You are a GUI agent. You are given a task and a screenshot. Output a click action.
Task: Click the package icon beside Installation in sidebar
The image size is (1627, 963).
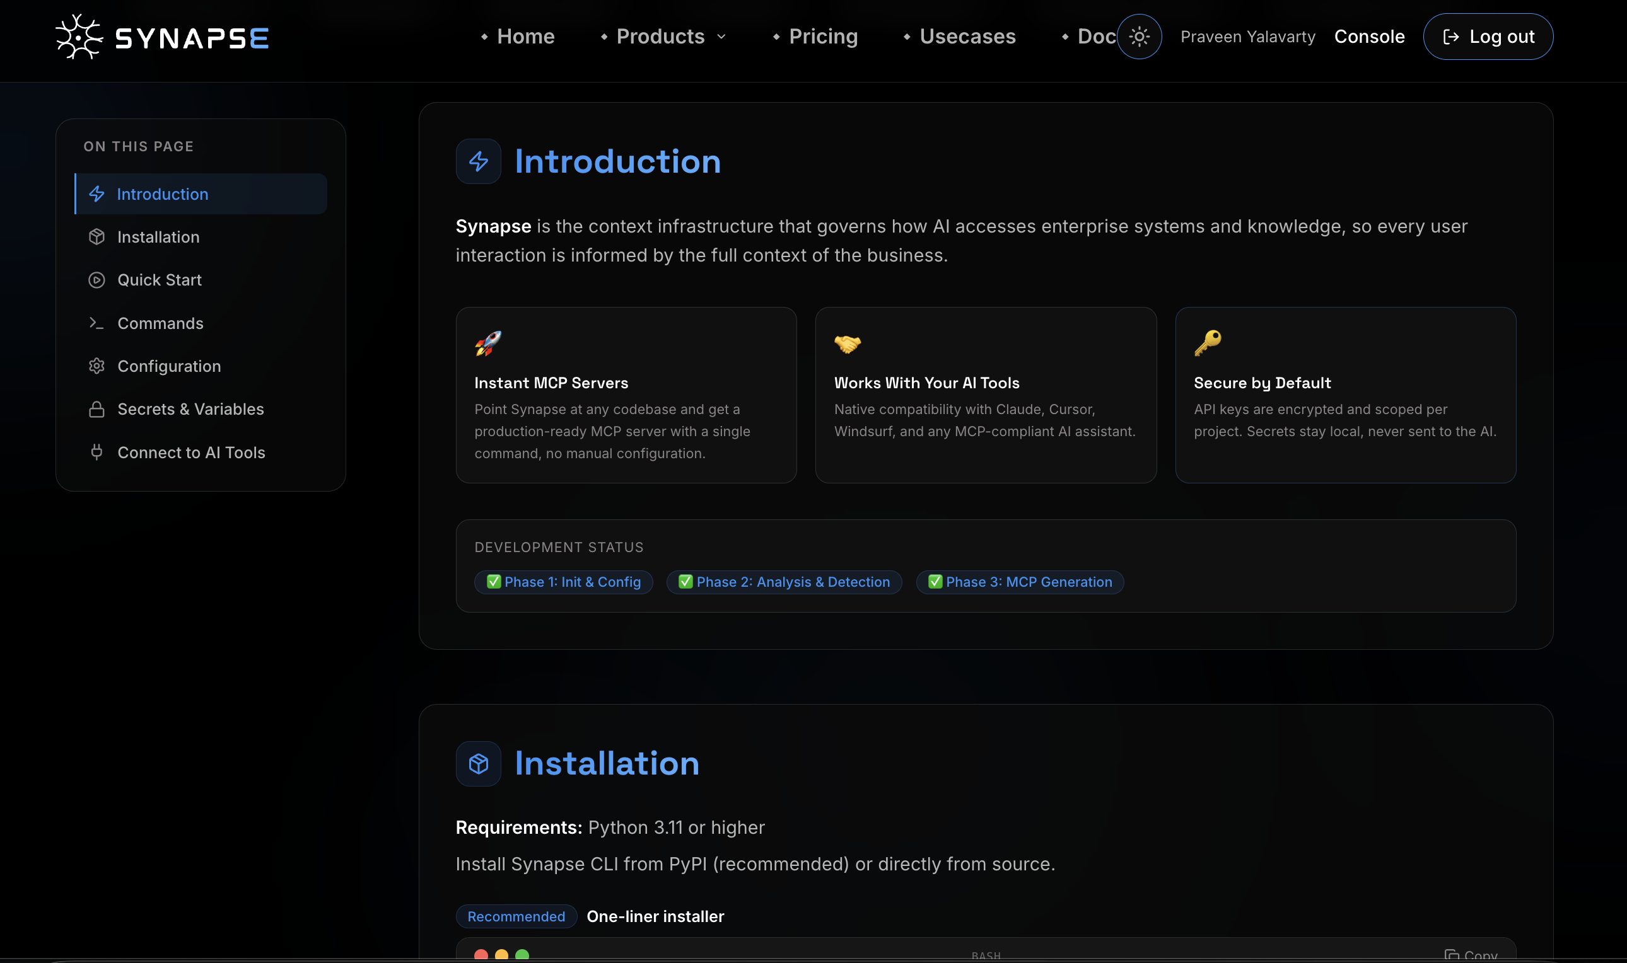[x=96, y=237]
